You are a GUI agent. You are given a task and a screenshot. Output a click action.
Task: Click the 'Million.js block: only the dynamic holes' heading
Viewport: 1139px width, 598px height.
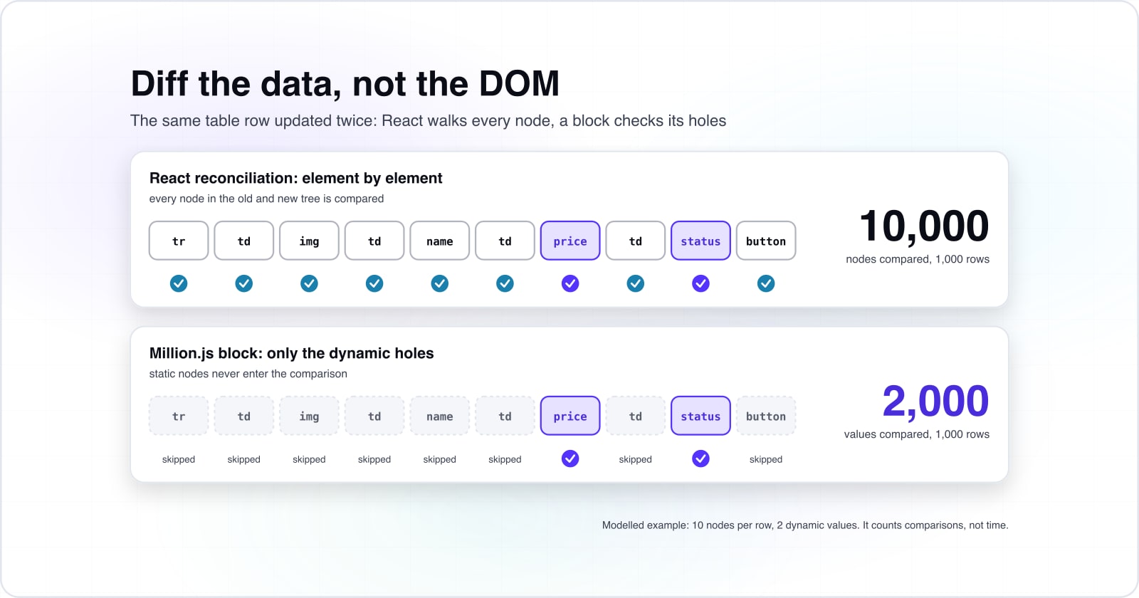point(291,353)
